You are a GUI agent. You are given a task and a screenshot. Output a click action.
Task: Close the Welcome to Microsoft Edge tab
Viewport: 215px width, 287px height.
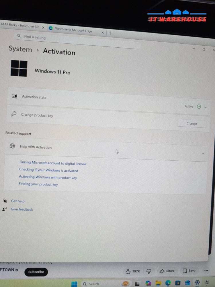pos(103,33)
